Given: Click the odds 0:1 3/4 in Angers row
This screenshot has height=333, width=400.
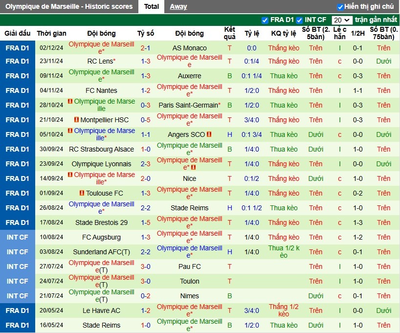Looking at the screenshot, I should pyautogui.click(x=251, y=134).
